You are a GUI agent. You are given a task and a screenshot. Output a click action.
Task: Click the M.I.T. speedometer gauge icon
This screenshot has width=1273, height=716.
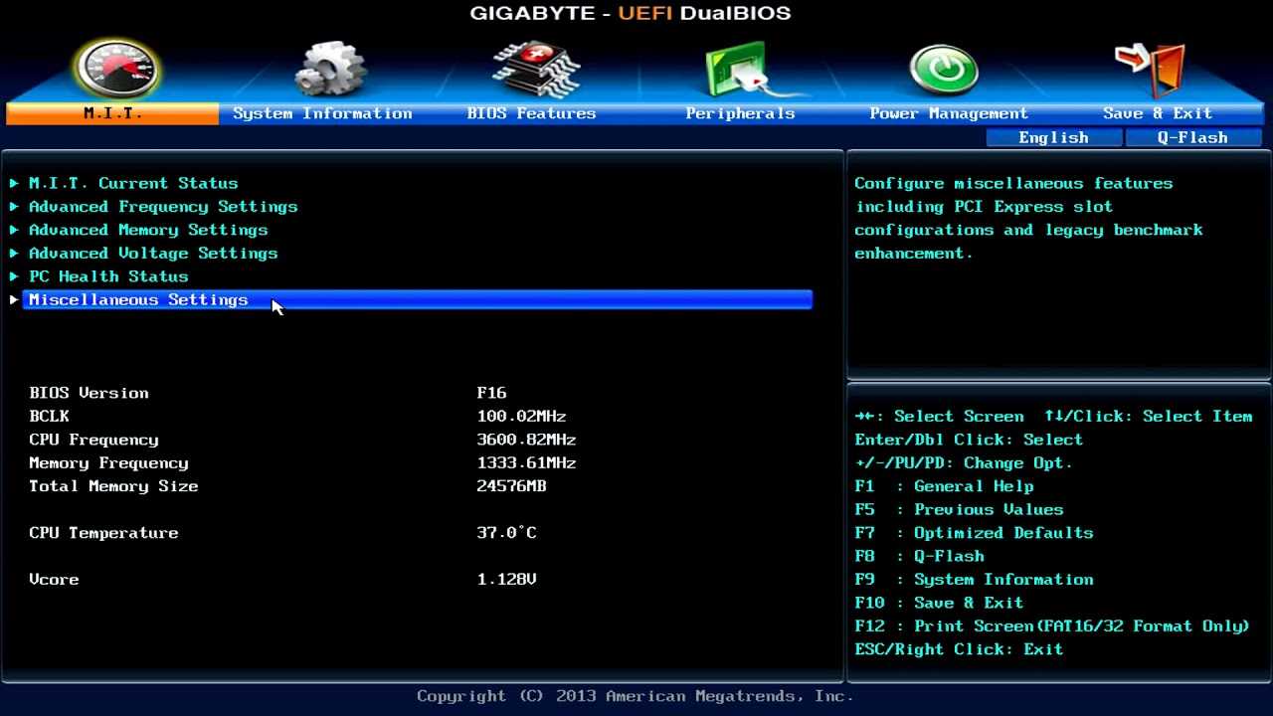click(x=116, y=69)
